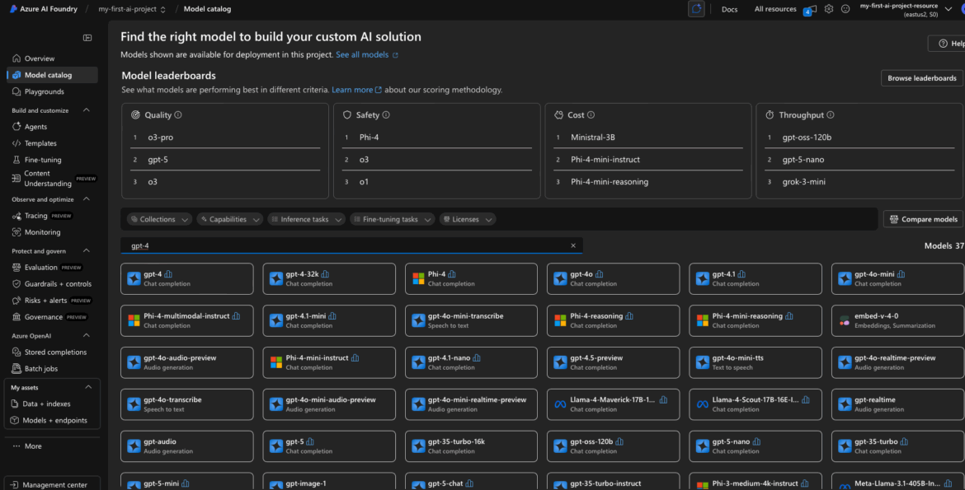Clear the gpt-4 search text with X
965x490 pixels.
(x=573, y=245)
